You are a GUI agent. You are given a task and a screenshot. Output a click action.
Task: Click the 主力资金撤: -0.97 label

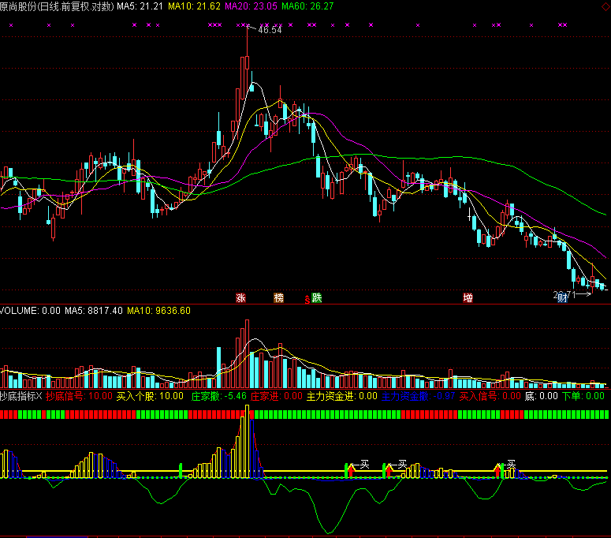pyautogui.click(x=418, y=396)
